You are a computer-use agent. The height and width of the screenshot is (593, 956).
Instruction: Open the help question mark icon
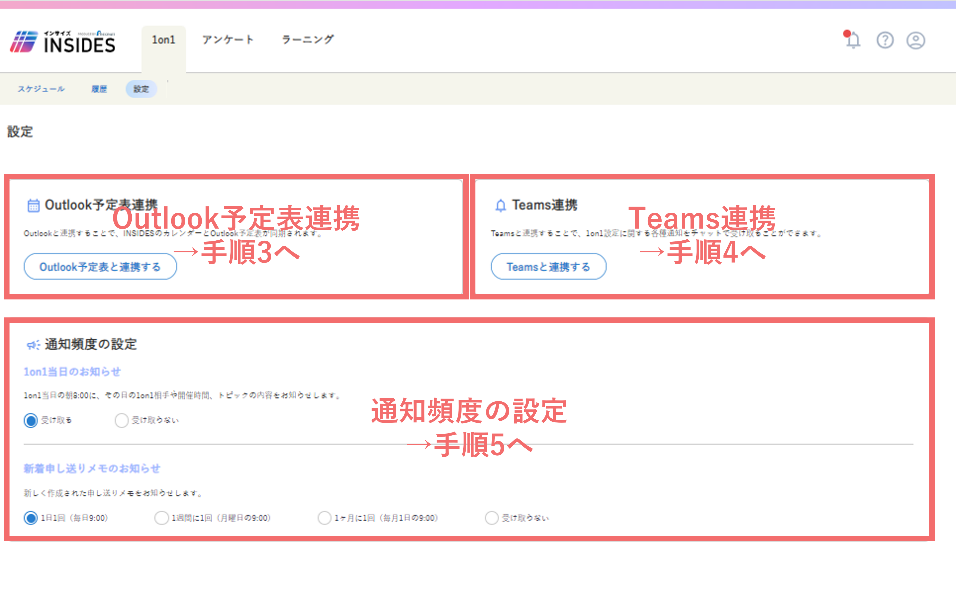[885, 40]
